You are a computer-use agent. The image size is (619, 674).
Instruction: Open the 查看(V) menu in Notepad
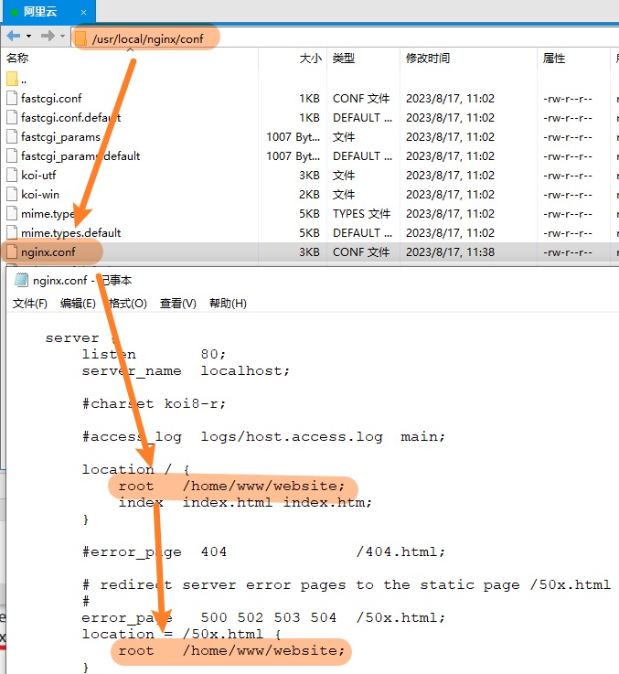(177, 304)
